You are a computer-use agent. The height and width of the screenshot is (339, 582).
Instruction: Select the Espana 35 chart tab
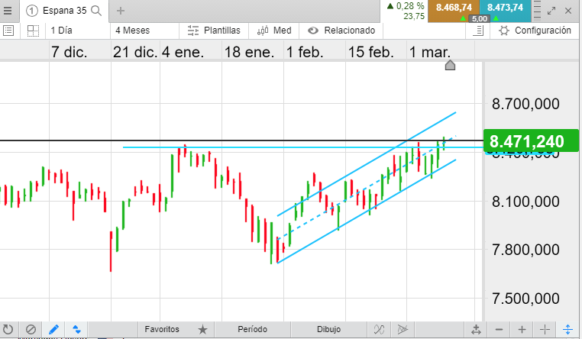pos(64,11)
